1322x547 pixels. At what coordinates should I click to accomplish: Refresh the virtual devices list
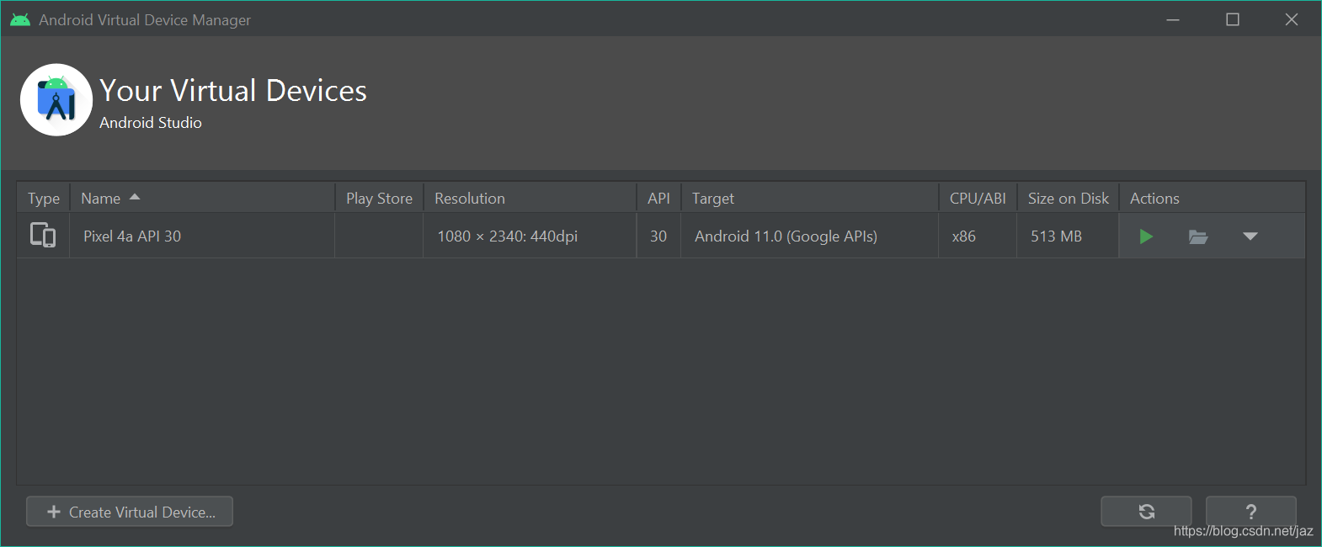(x=1146, y=512)
